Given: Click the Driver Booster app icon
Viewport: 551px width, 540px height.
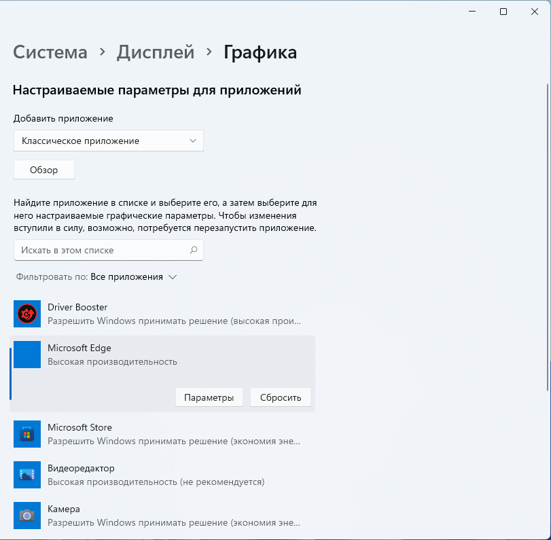Looking at the screenshot, I should pos(27,314).
